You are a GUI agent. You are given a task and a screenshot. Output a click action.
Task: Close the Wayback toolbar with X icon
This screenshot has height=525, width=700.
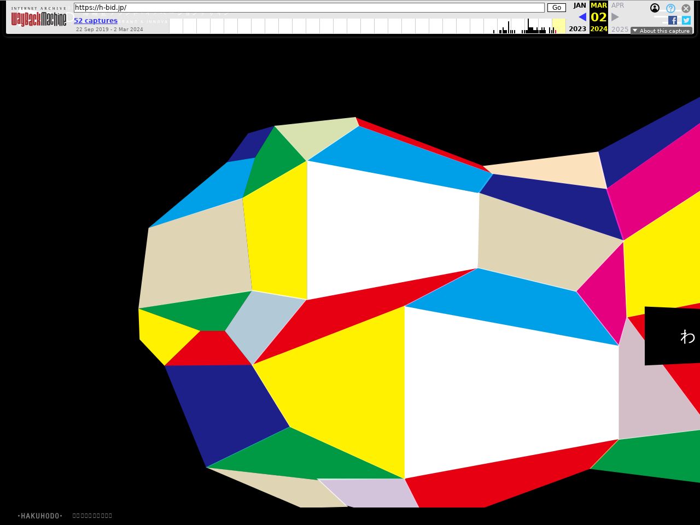pyautogui.click(x=686, y=8)
